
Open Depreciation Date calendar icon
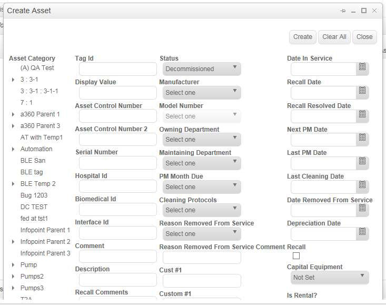click(362, 232)
